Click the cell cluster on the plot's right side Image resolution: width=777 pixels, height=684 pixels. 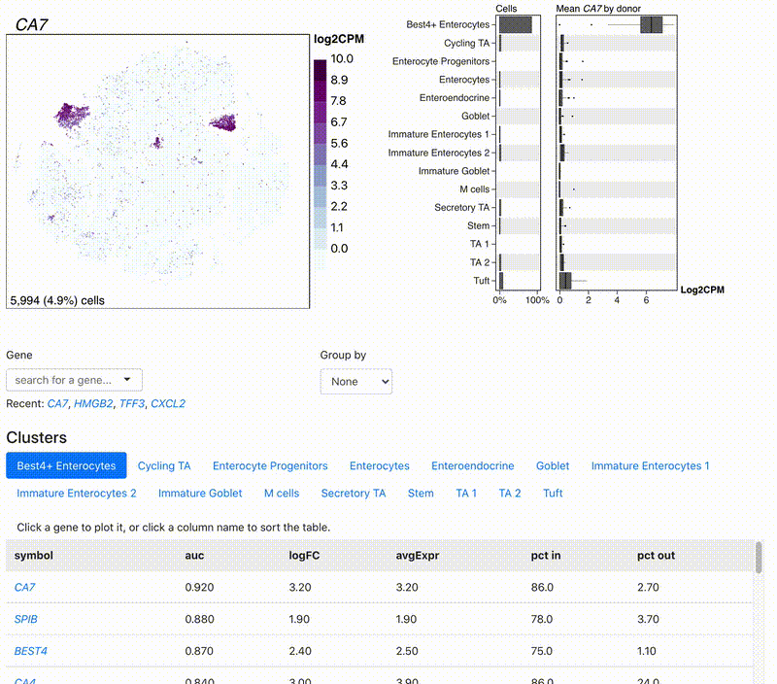[x=223, y=122]
